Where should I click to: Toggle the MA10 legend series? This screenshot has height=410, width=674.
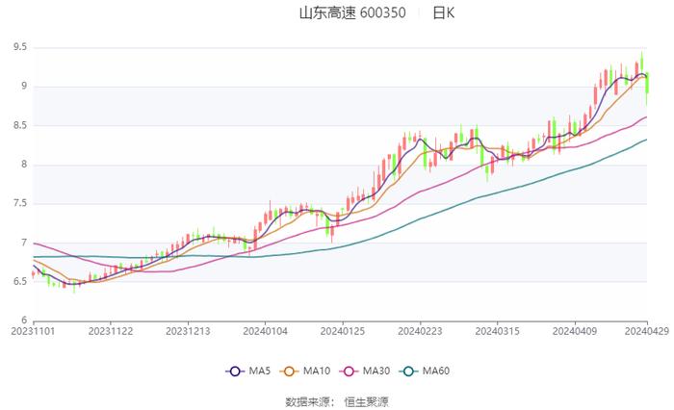click(x=305, y=371)
